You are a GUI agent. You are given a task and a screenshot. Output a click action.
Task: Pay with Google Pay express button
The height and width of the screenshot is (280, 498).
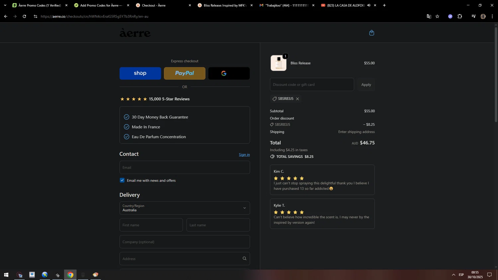229,73
